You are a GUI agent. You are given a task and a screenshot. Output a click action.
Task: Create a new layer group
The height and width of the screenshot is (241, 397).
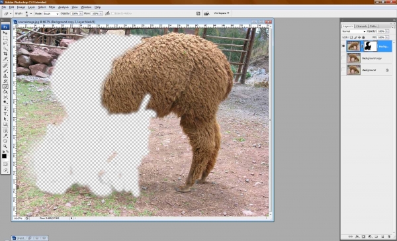point(376,236)
